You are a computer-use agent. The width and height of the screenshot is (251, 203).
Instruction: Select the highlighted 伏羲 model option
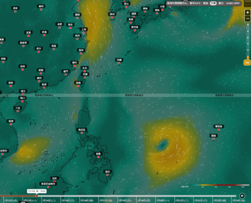click(213, 3)
